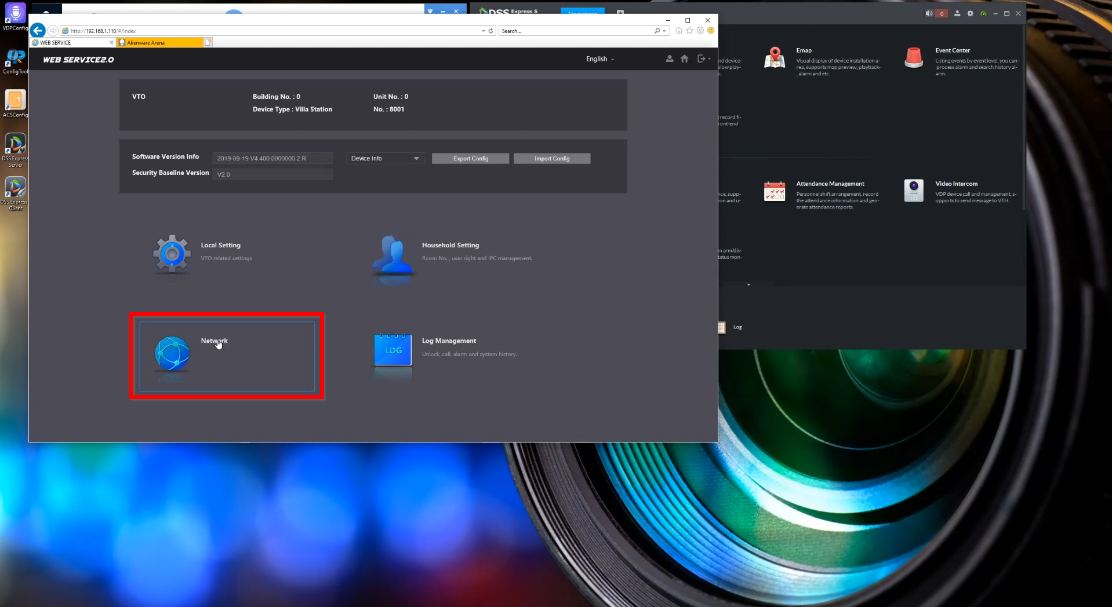Click the Video Intercom title in DSS Express
Image resolution: width=1112 pixels, height=607 pixels.
957,184
